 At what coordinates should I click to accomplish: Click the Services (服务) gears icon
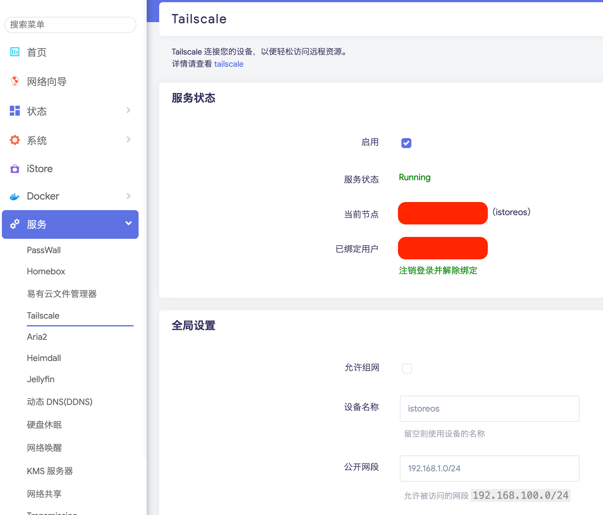[15, 224]
